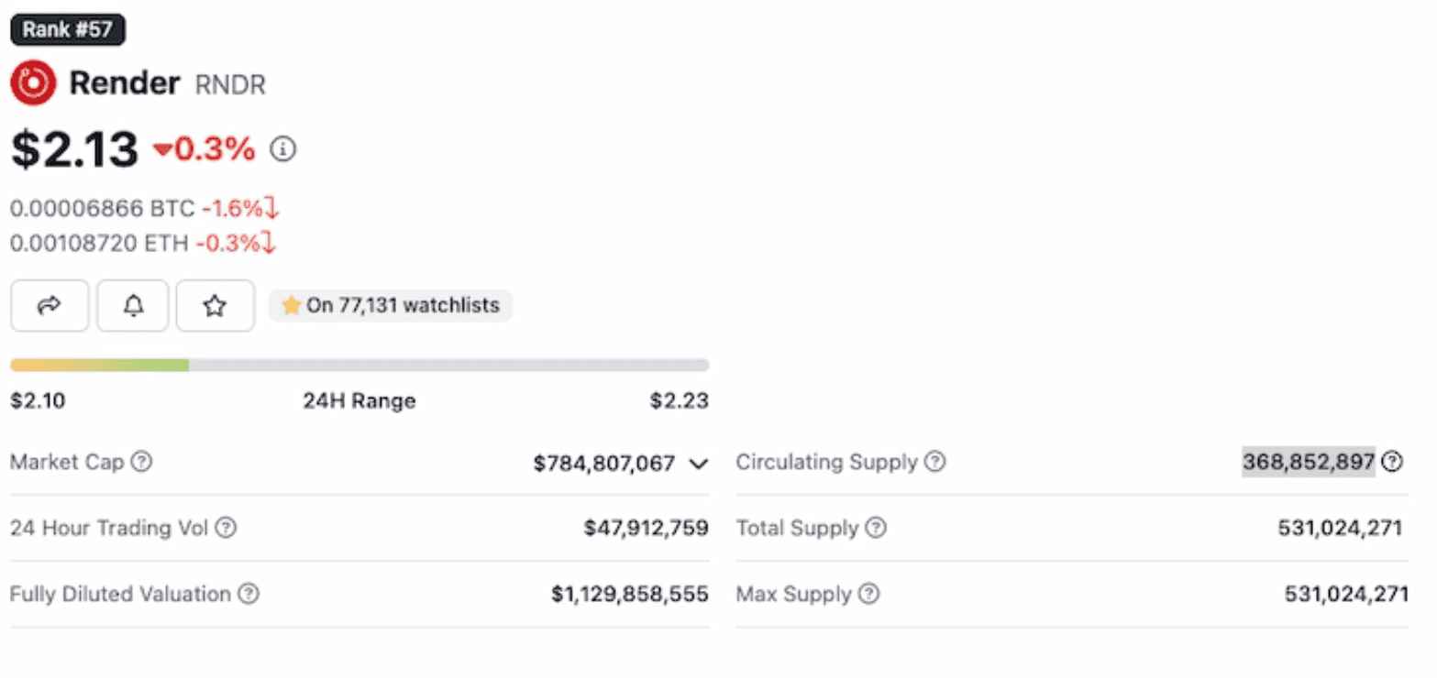The width and height of the screenshot is (1437, 678).
Task: Click the 24H Range label
Action: click(x=359, y=400)
